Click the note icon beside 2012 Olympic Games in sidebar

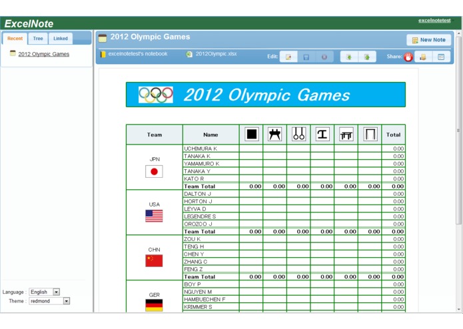click(x=13, y=53)
